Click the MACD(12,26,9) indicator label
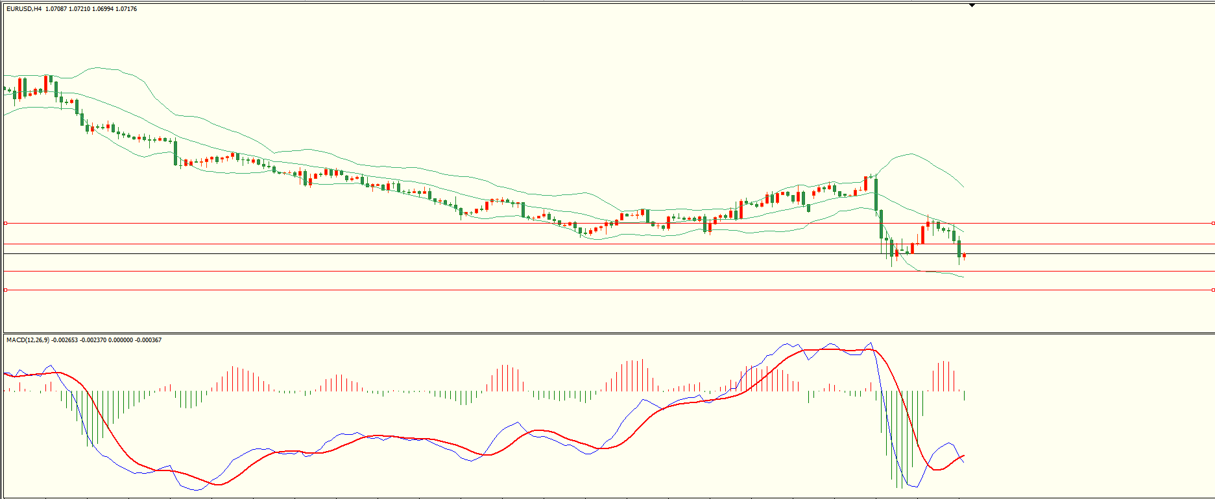This screenshot has height=499, width=1215. 27,340
